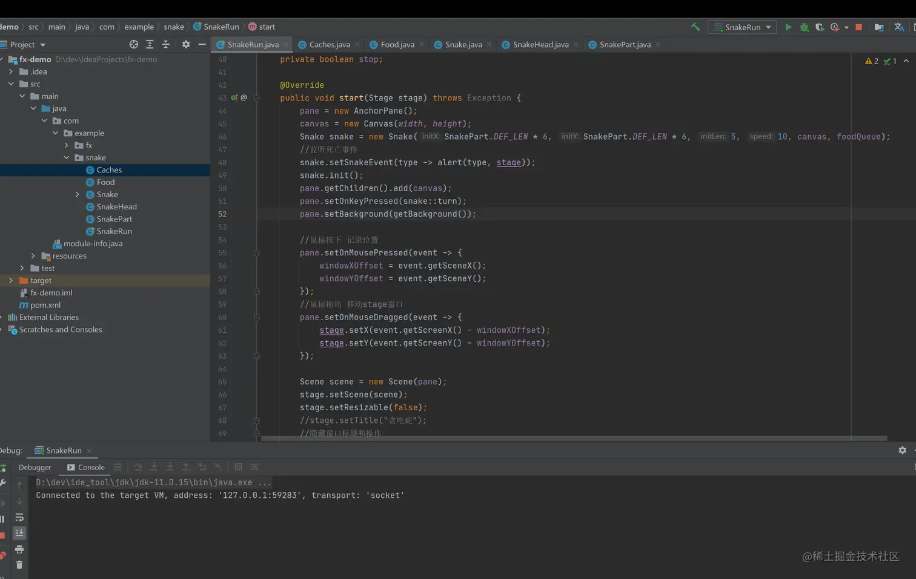Clear console output with the trash icon
The width and height of the screenshot is (916, 579).
pos(19,565)
